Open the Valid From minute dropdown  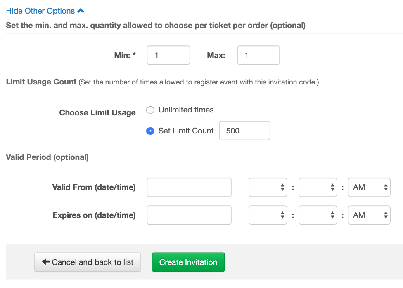tap(318, 187)
